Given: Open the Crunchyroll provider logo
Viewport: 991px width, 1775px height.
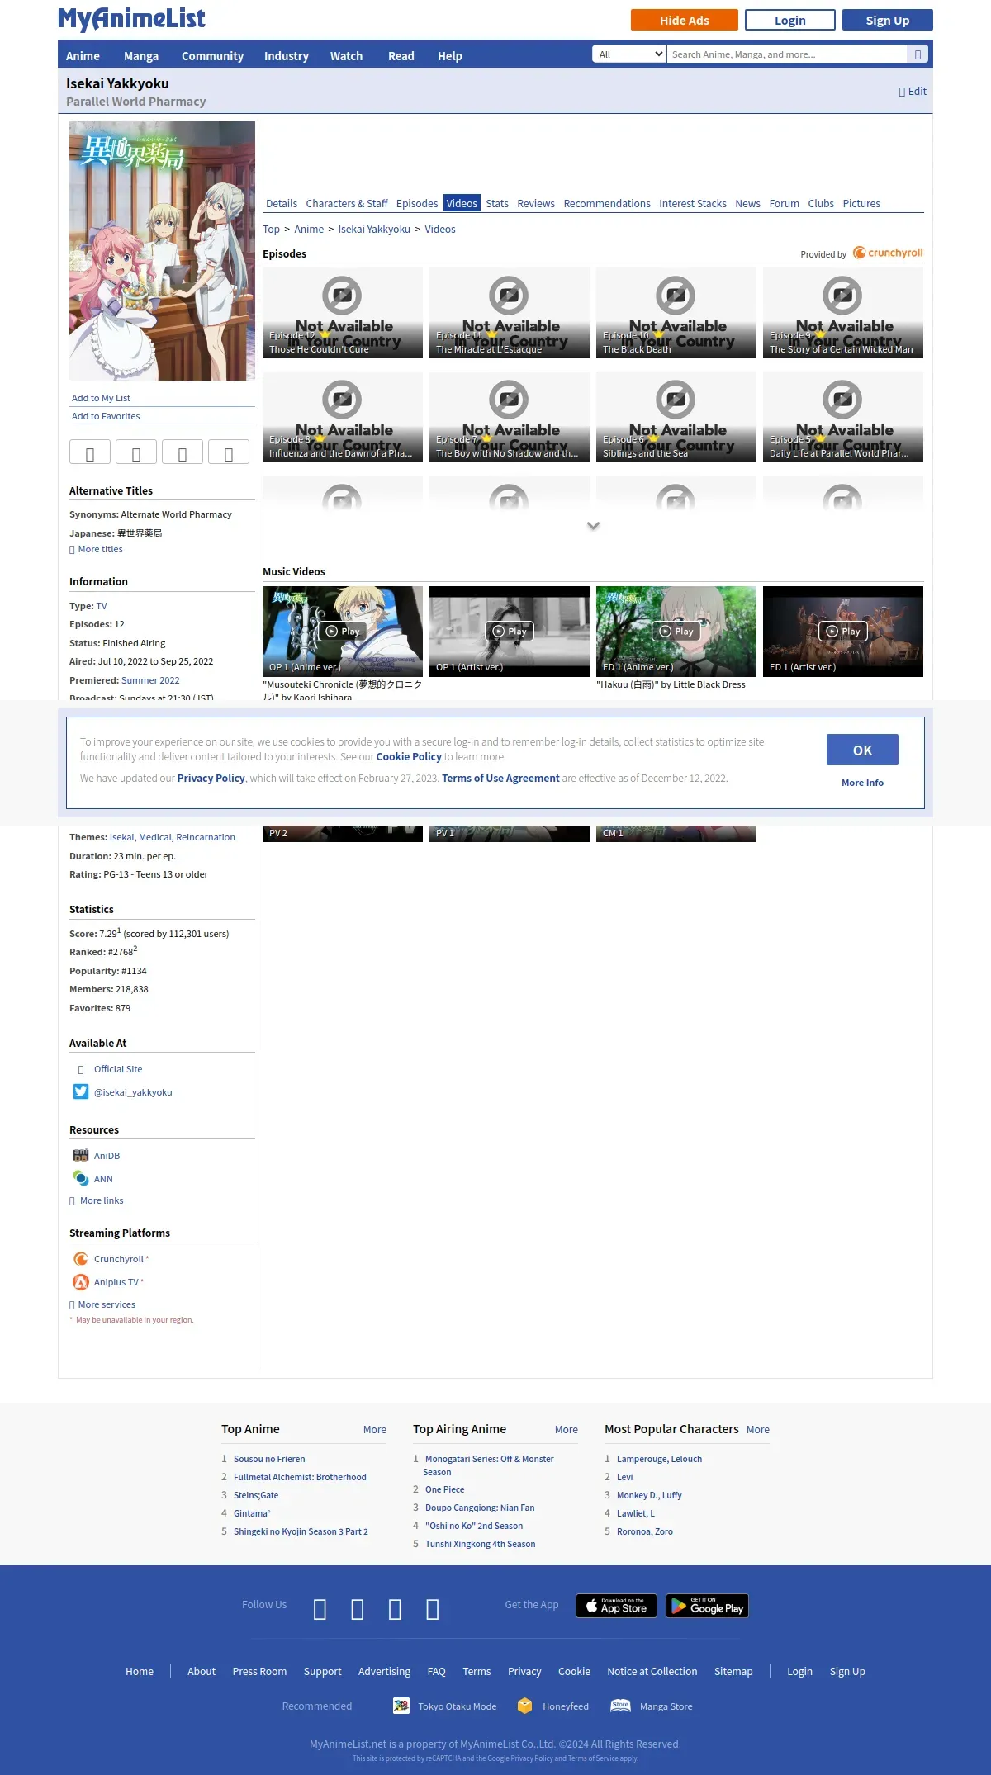Looking at the screenshot, I should point(888,253).
